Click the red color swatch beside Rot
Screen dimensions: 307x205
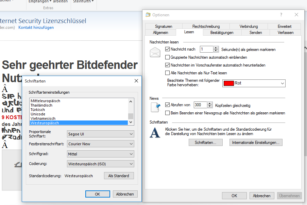[x=229, y=83]
